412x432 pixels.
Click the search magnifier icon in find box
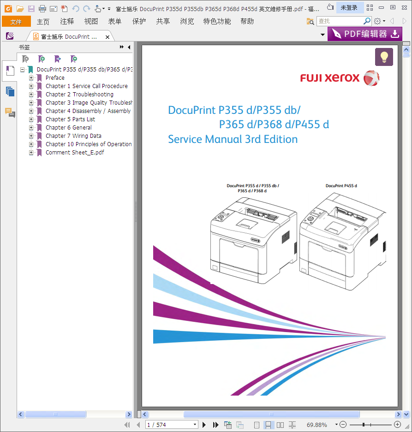point(367,21)
